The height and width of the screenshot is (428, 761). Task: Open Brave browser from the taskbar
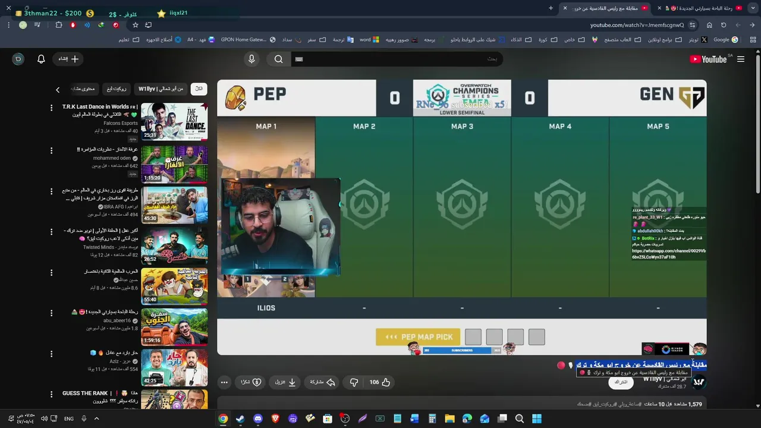pyautogui.click(x=275, y=418)
